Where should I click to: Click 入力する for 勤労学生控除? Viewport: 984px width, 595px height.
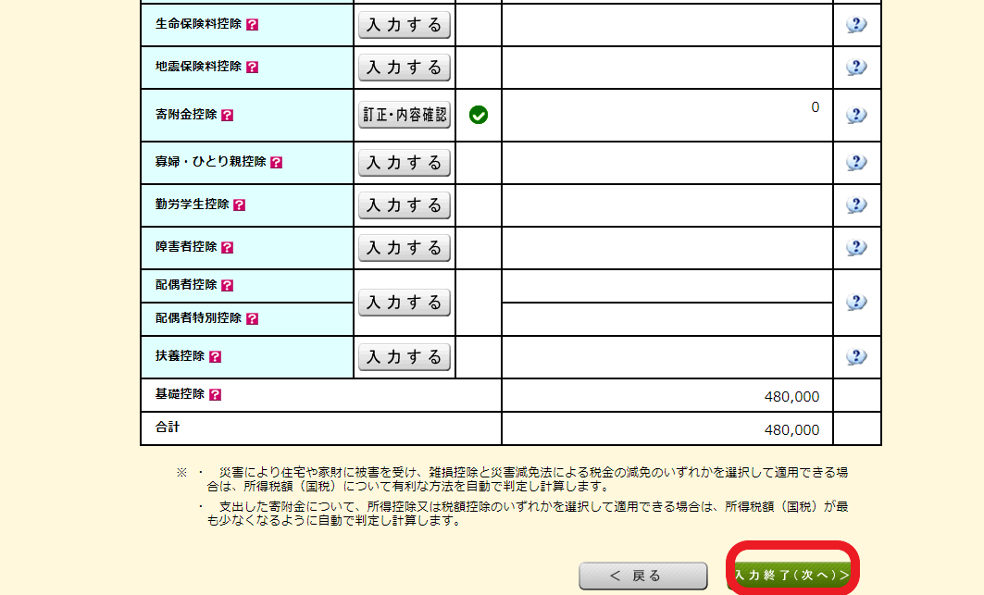(x=405, y=205)
